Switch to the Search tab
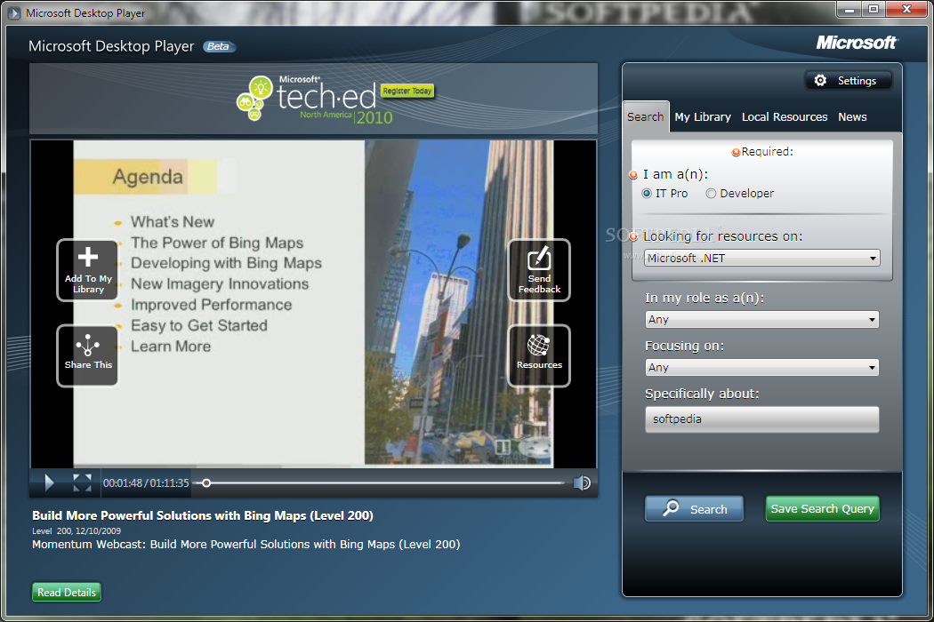The height and width of the screenshot is (622, 934). [x=645, y=116]
